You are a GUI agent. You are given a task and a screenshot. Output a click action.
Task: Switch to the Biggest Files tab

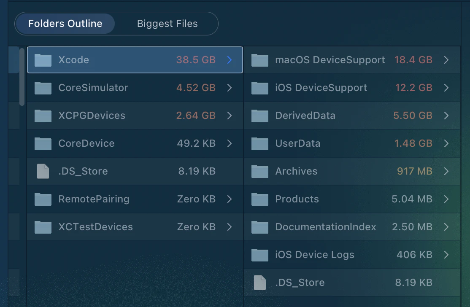pyautogui.click(x=167, y=24)
